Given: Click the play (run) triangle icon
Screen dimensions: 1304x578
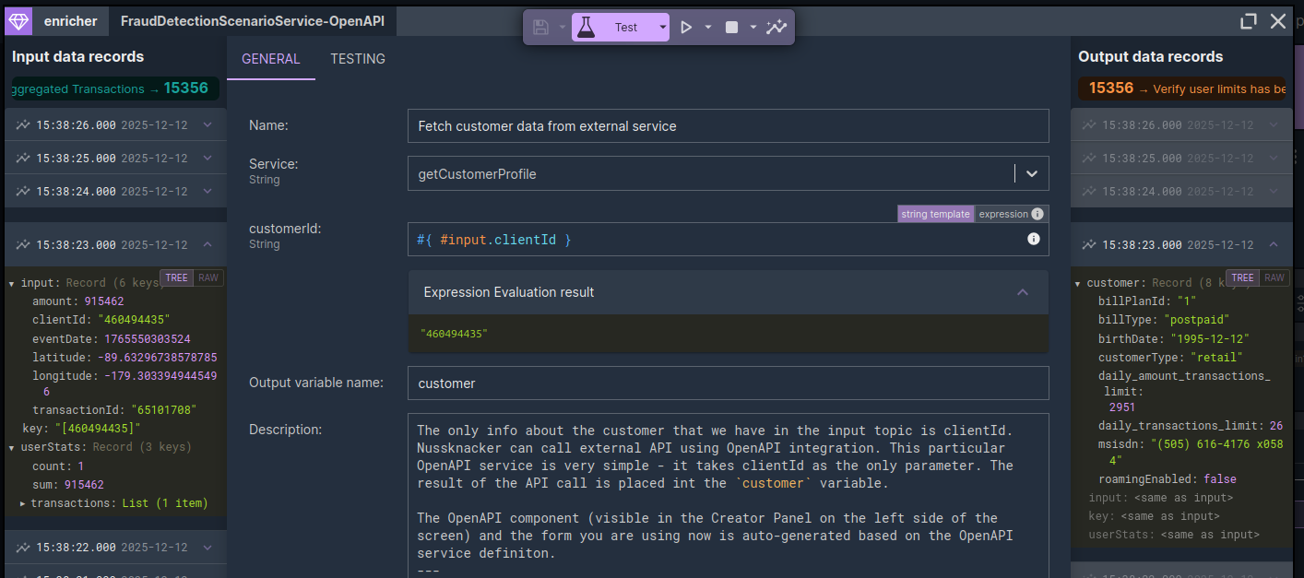Looking at the screenshot, I should pyautogui.click(x=686, y=28).
